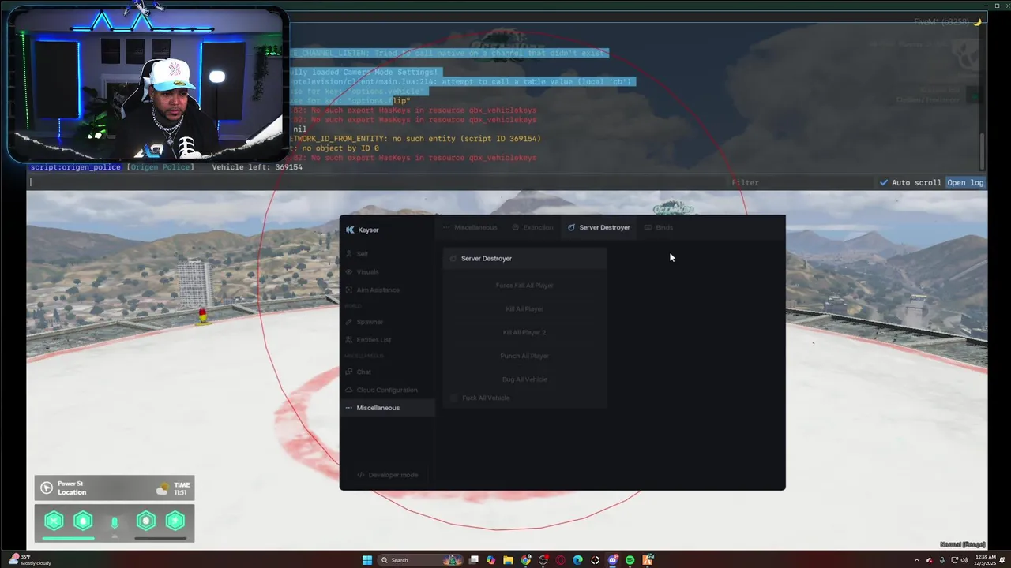Open the Spawner sidebar icon

click(349, 322)
